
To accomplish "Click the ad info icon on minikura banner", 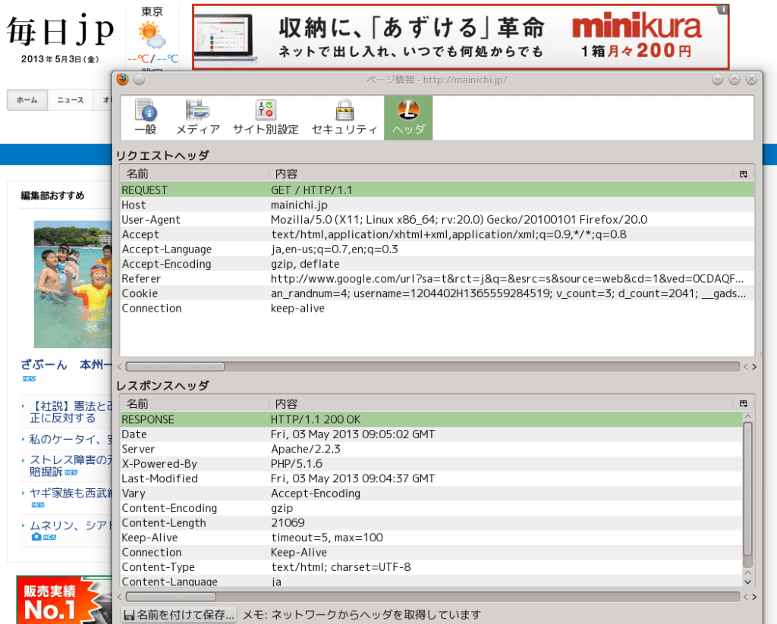I will pos(722,9).
